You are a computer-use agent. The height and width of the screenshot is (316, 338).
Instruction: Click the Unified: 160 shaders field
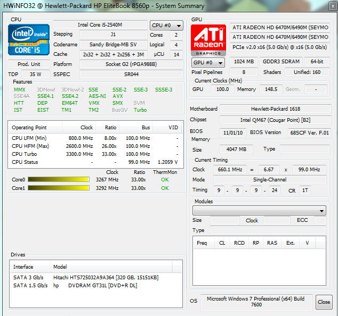pyautogui.click(x=307, y=72)
